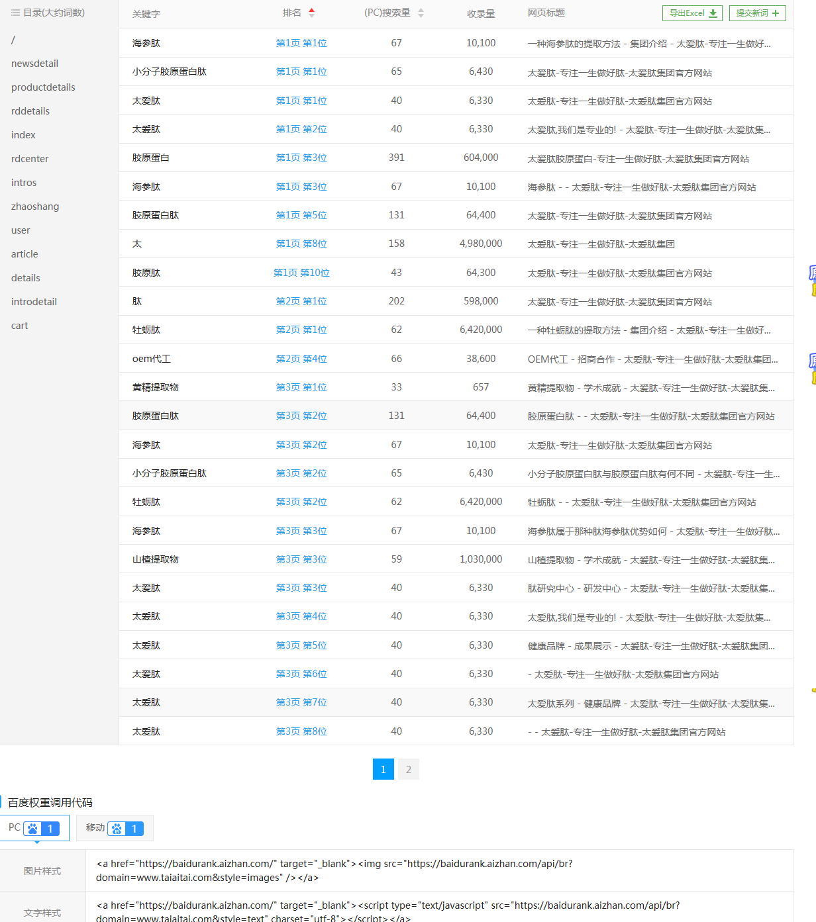
Task: Open the newsdetail directory
Action: tap(34, 64)
